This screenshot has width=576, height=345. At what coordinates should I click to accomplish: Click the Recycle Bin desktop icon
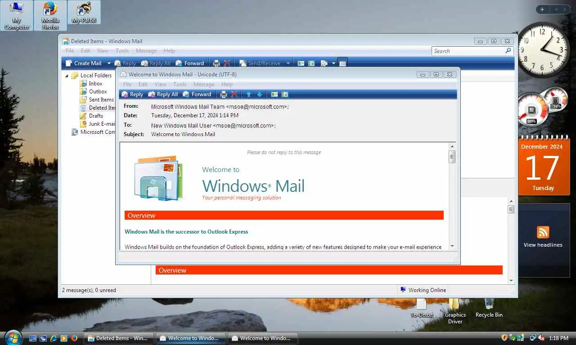pos(489,308)
